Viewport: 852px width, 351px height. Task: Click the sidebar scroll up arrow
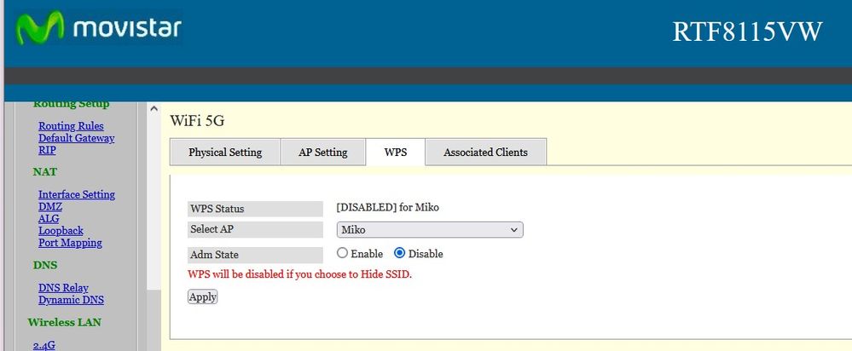point(154,109)
